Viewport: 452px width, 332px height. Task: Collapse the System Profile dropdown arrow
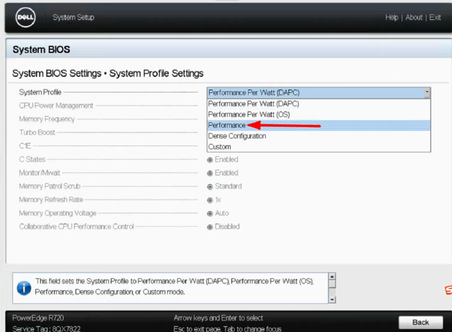click(x=427, y=92)
